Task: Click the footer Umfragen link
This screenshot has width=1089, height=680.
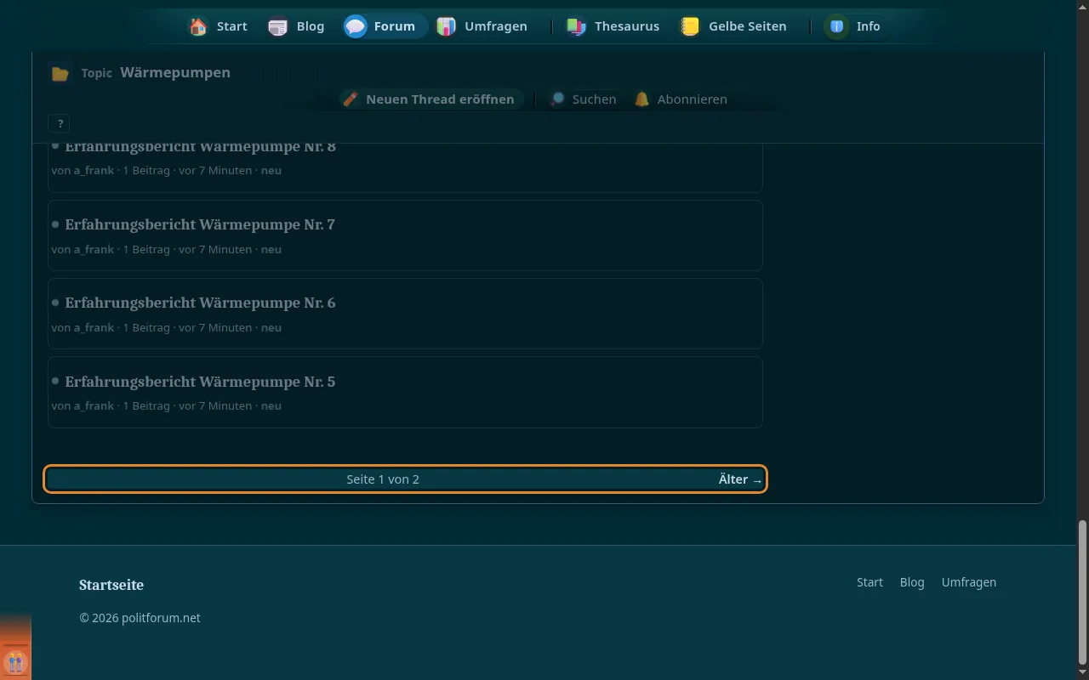Action: (969, 582)
